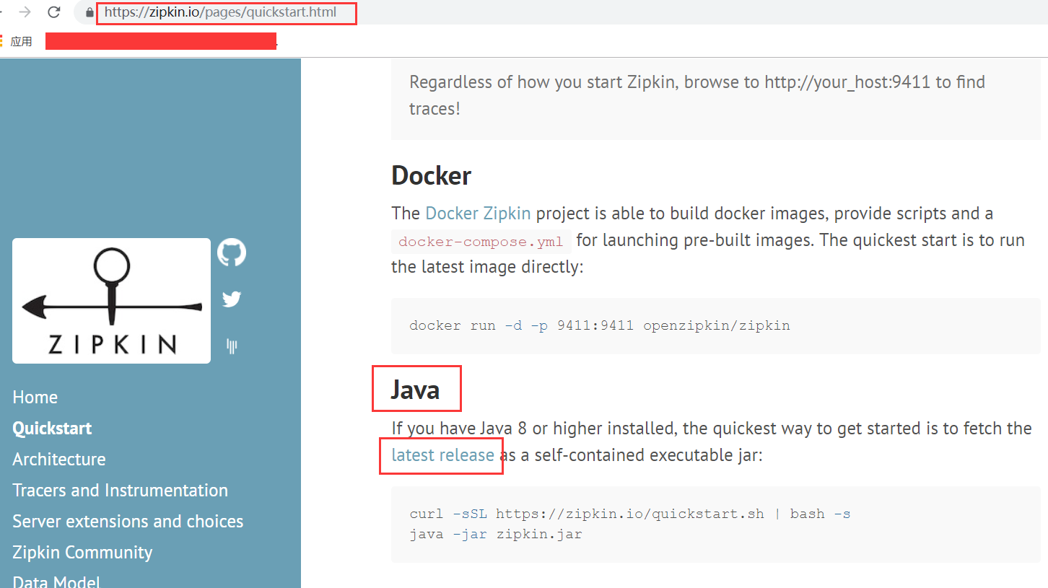The image size is (1048, 588).
Task: Select Quickstart in sidebar navigation
Action: point(52,428)
